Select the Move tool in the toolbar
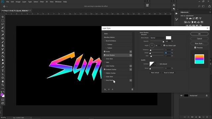 (3, 17)
